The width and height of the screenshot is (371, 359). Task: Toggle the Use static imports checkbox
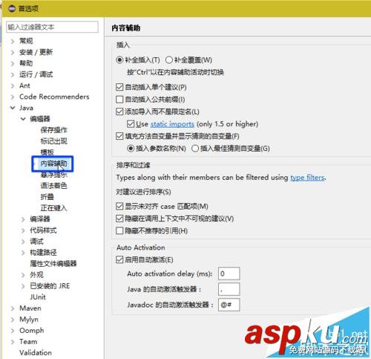coord(131,124)
